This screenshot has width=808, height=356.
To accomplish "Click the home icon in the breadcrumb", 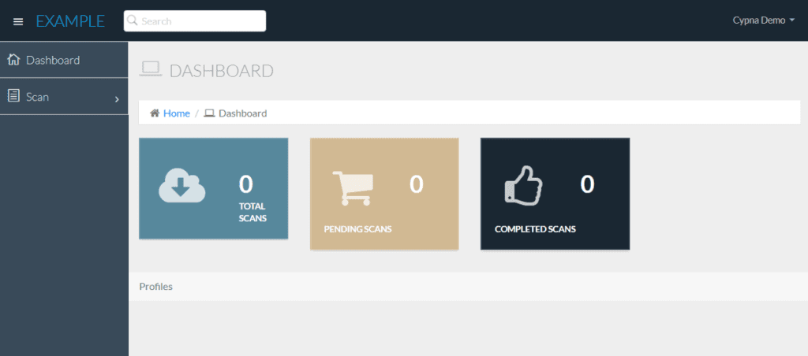I will [155, 113].
